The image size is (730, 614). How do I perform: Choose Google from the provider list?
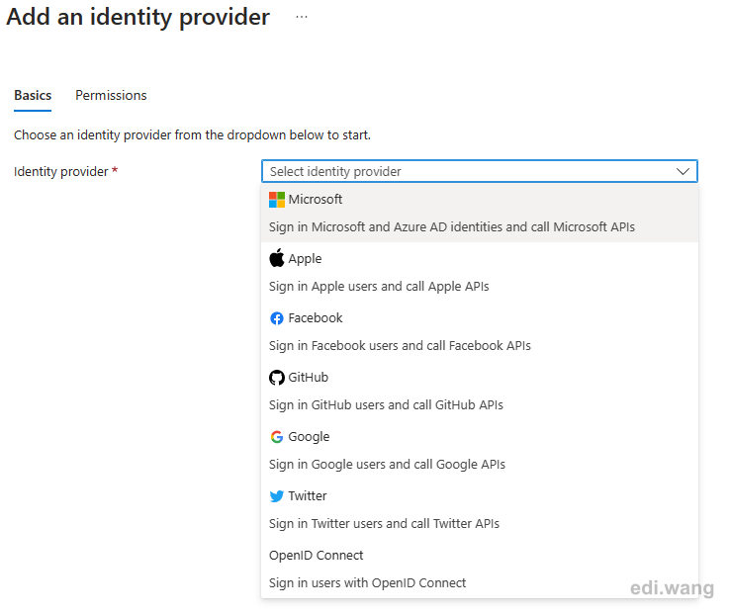pyautogui.click(x=480, y=450)
